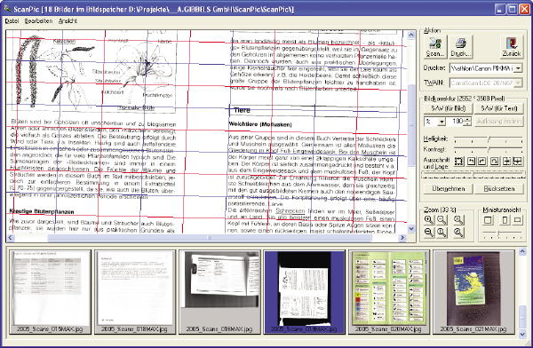Click 'Weichtiere (Mollusken)' heading in the preview

[260, 124]
